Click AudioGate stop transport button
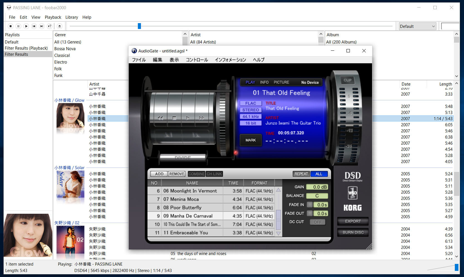 click(x=174, y=118)
